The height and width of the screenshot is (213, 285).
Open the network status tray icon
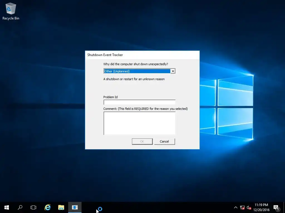(242, 207)
